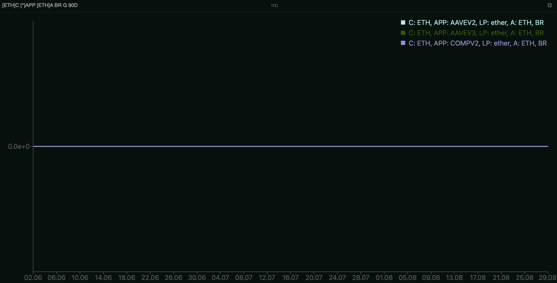
Task: Select the 01.08 date on the axis
Action: pyautogui.click(x=384, y=278)
